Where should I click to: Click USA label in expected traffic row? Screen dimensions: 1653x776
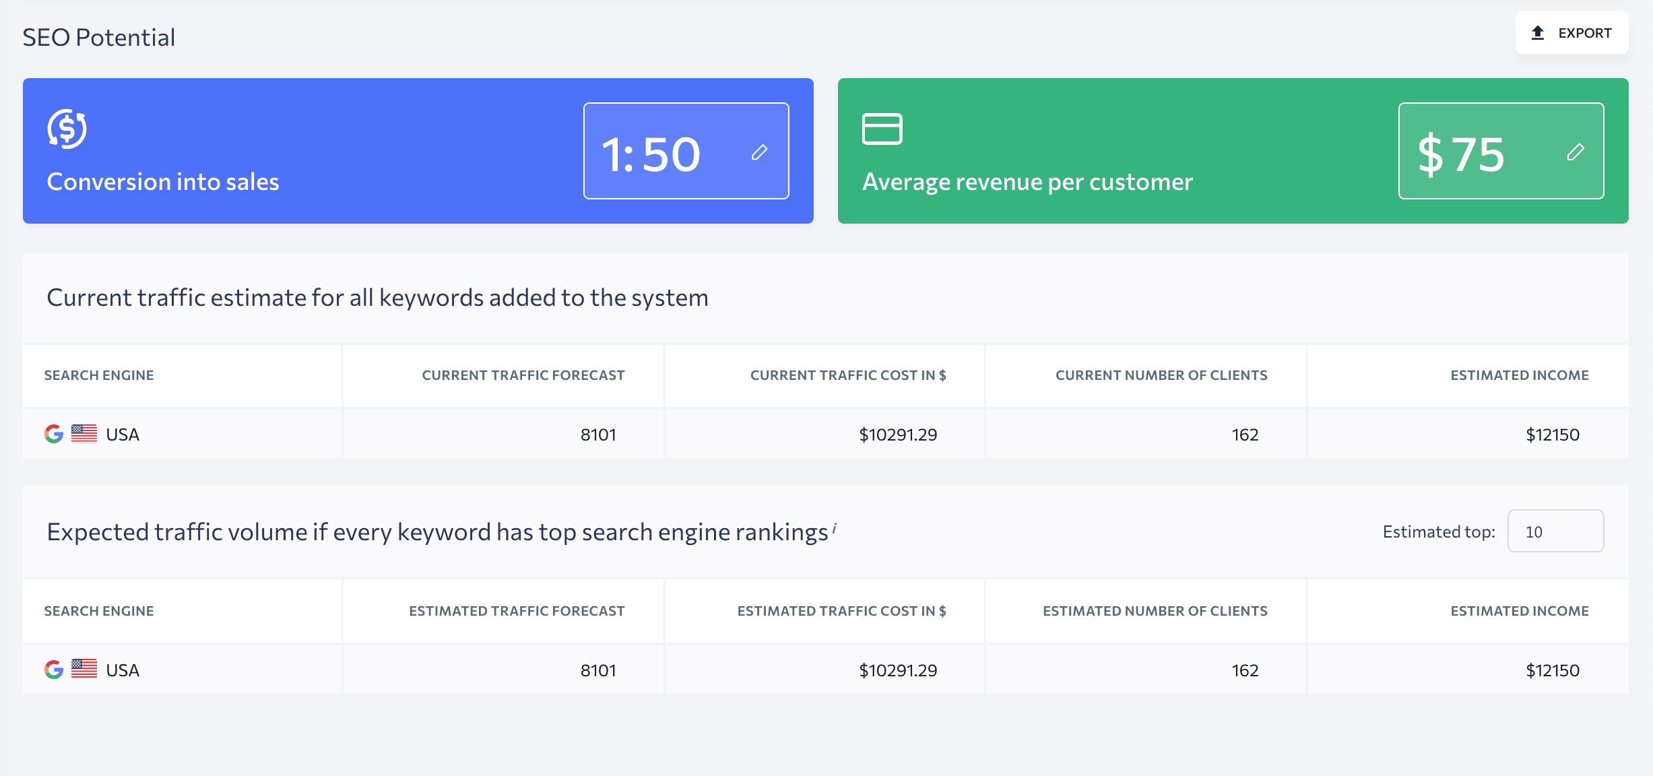(123, 670)
